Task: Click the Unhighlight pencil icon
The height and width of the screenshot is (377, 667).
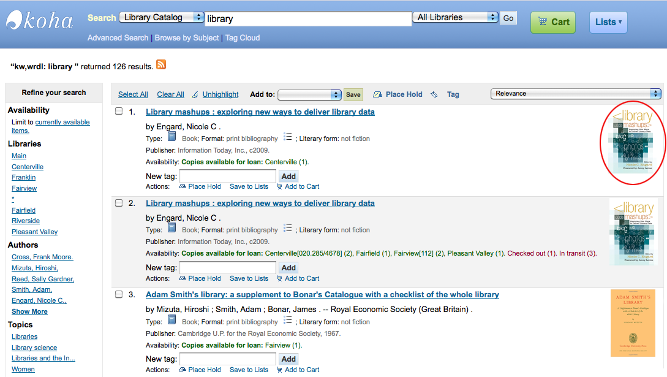Action: [x=195, y=94]
